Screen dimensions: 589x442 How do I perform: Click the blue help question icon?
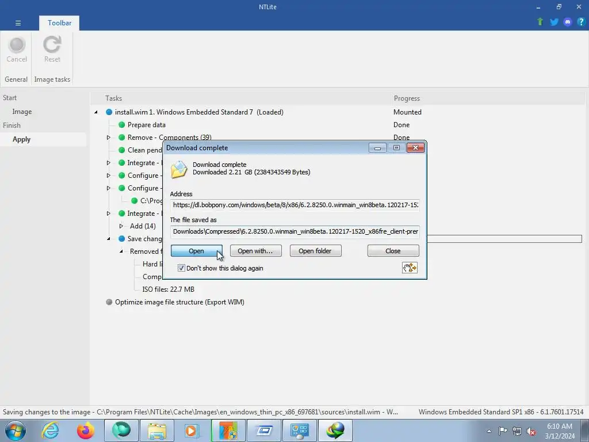581,22
